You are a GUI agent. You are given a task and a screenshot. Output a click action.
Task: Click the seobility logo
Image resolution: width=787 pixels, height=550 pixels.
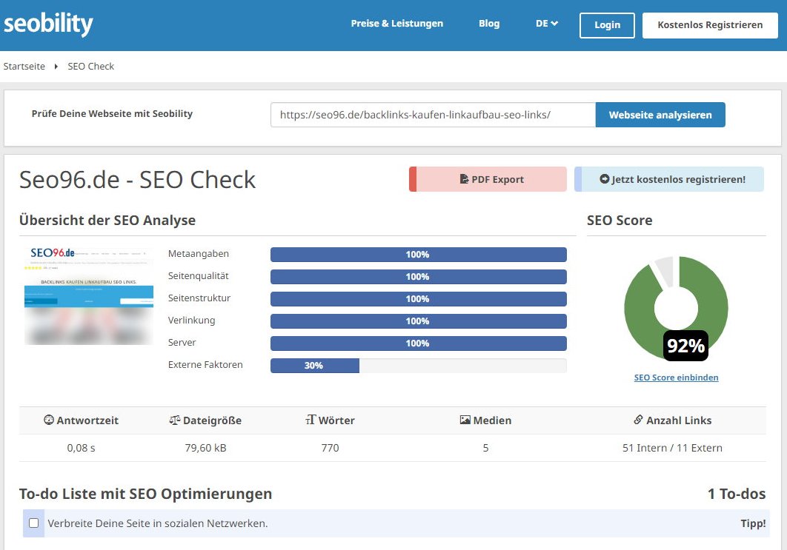point(49,24)
